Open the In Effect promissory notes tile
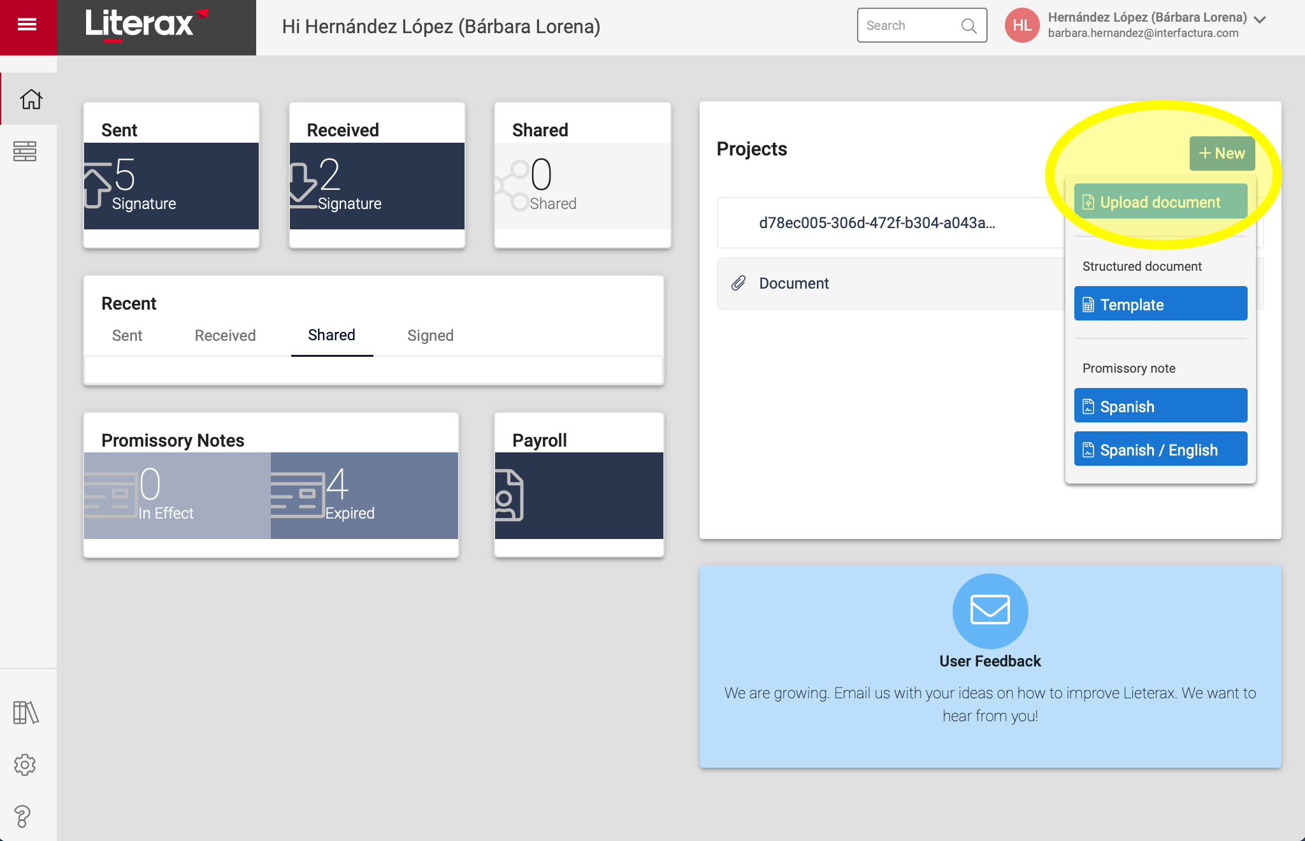 click(177, 496)
